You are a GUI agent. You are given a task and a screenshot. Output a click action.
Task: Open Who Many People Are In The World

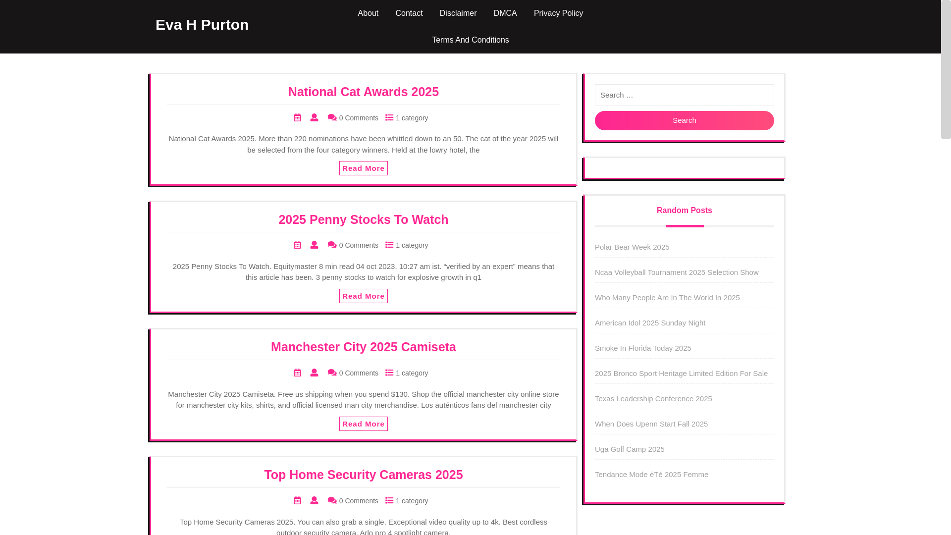point(667,298)
